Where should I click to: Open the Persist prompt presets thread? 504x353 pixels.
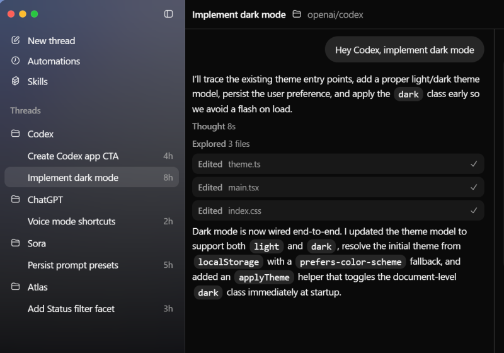[73, 265]
